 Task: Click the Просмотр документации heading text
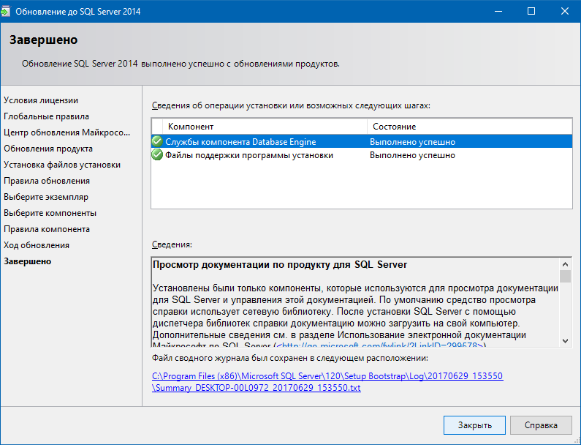(280, 265)
